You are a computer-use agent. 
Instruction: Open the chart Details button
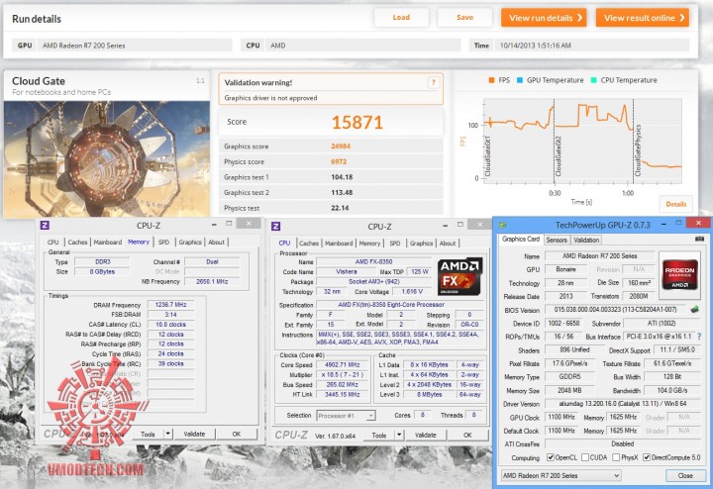[675, 204]
